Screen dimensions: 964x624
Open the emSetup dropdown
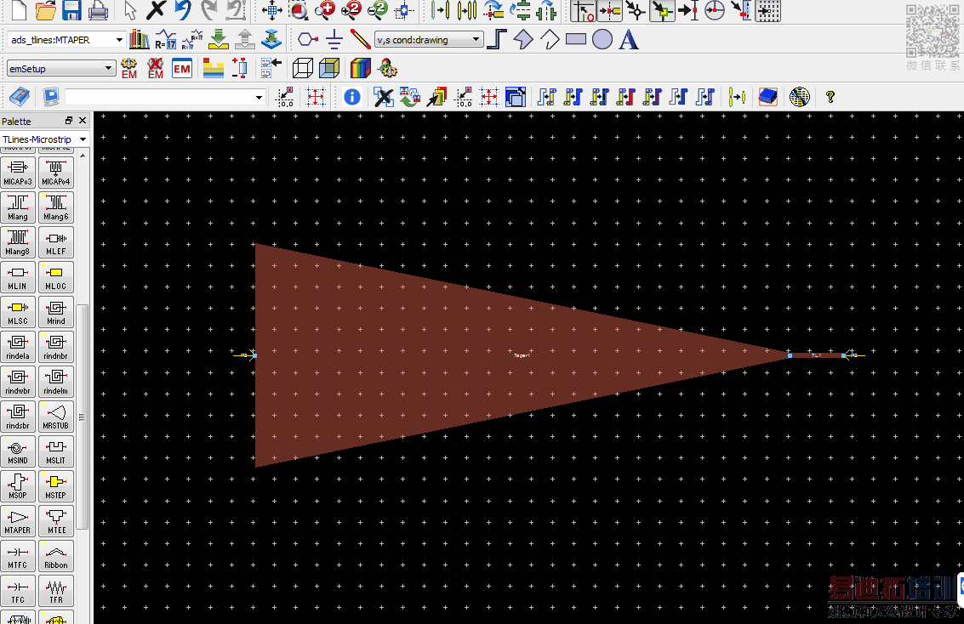[108, 68]
